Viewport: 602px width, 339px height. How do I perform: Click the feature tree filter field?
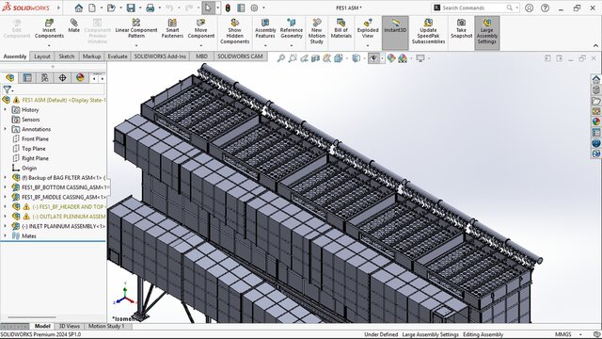click(x=57, y=90)
